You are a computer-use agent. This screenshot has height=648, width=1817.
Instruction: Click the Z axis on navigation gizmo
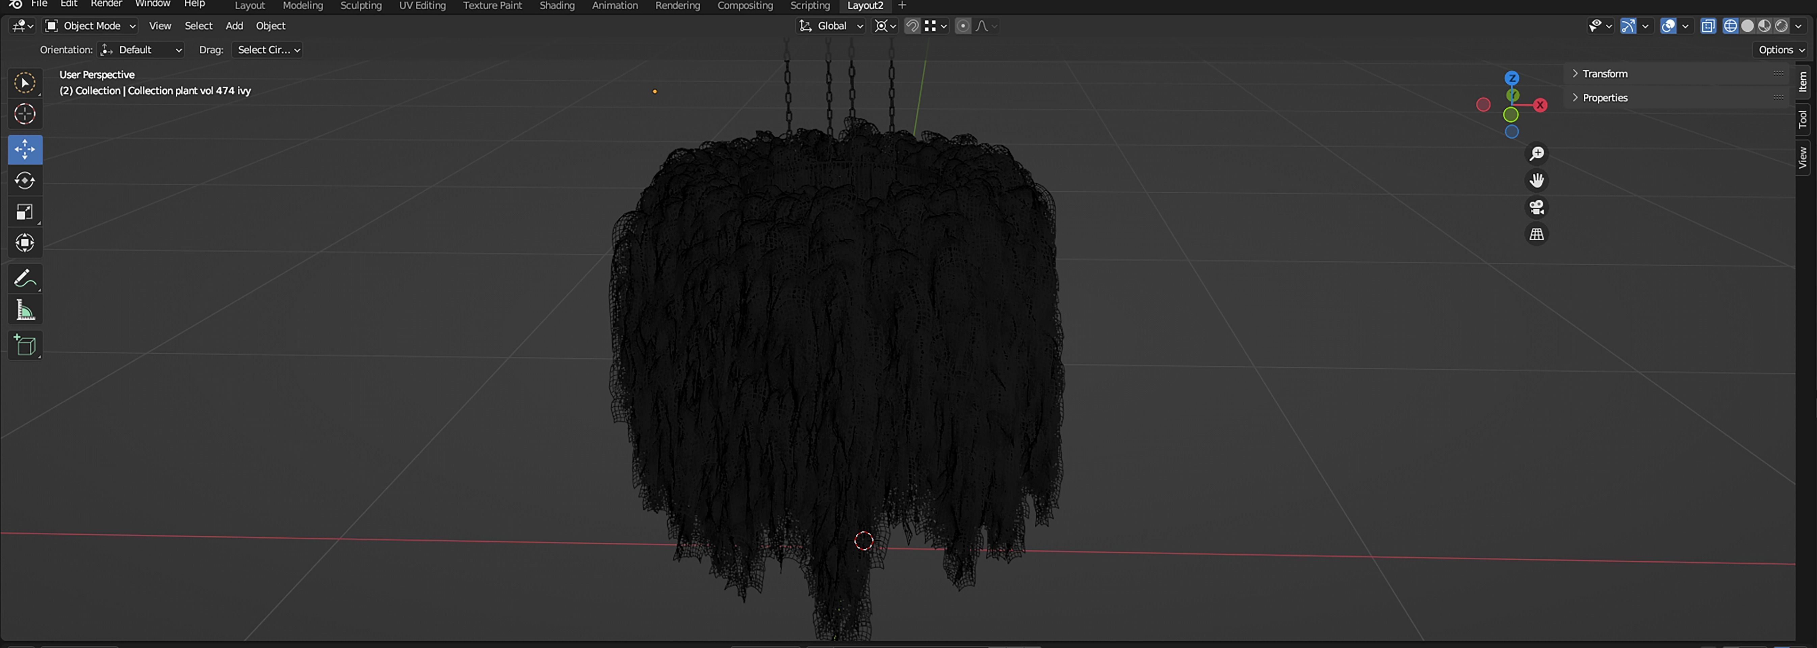(x=1512, y=78)
